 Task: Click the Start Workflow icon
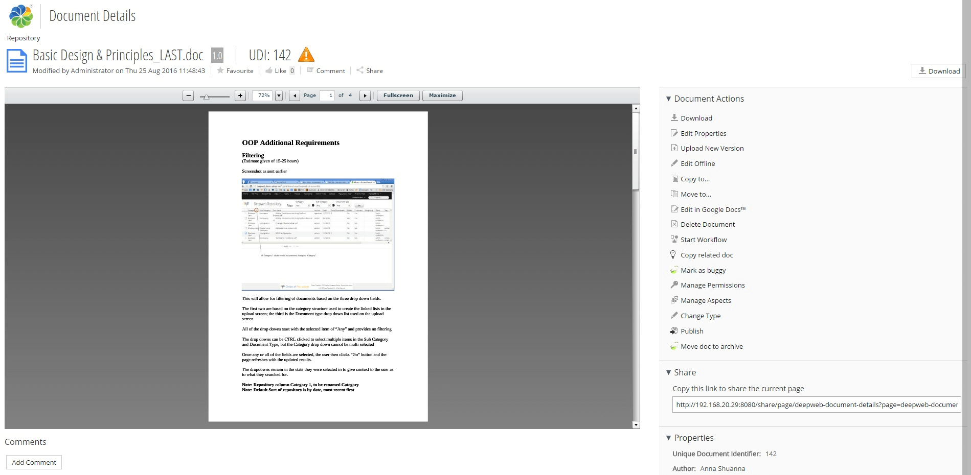674,239
